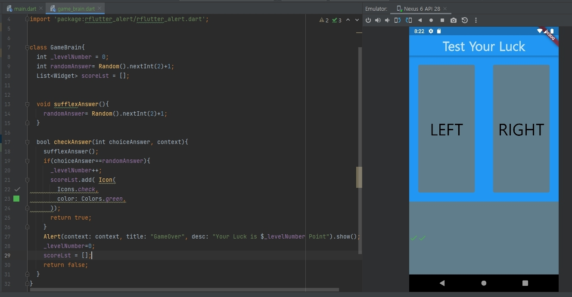The height and width of the screenshot is (297, 572).
Task: Click 'Icons.check' on line 22
Action: click(x=76, y=189)
